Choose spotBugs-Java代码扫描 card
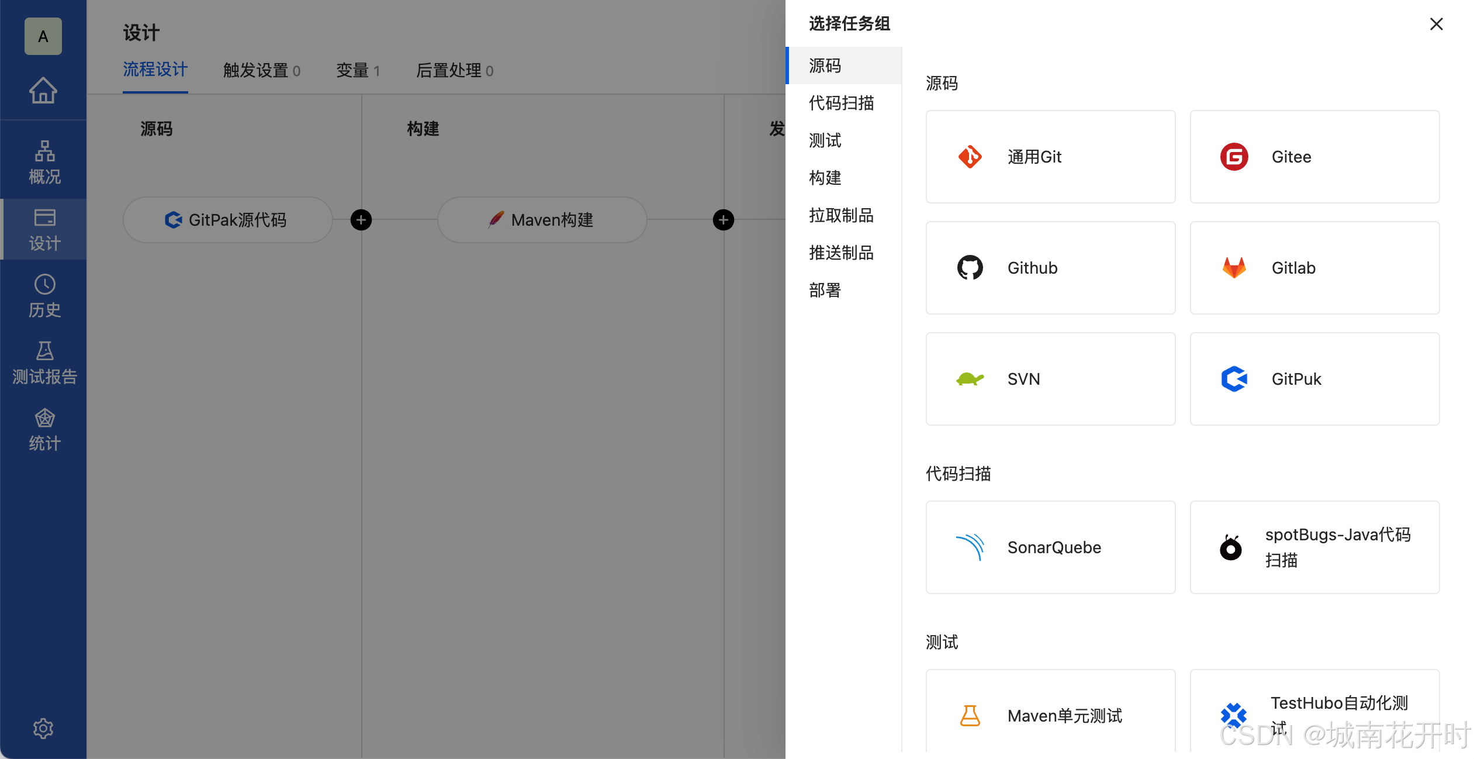 click(x=1314, y=547)
